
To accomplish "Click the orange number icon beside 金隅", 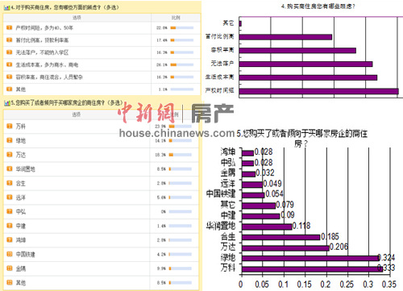I will (x=10, y=268).
